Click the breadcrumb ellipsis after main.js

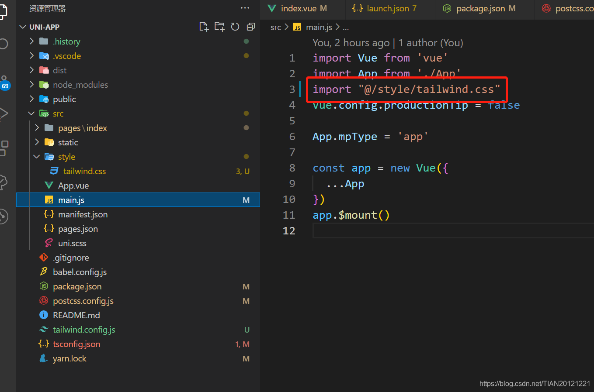tap(345, 27)
